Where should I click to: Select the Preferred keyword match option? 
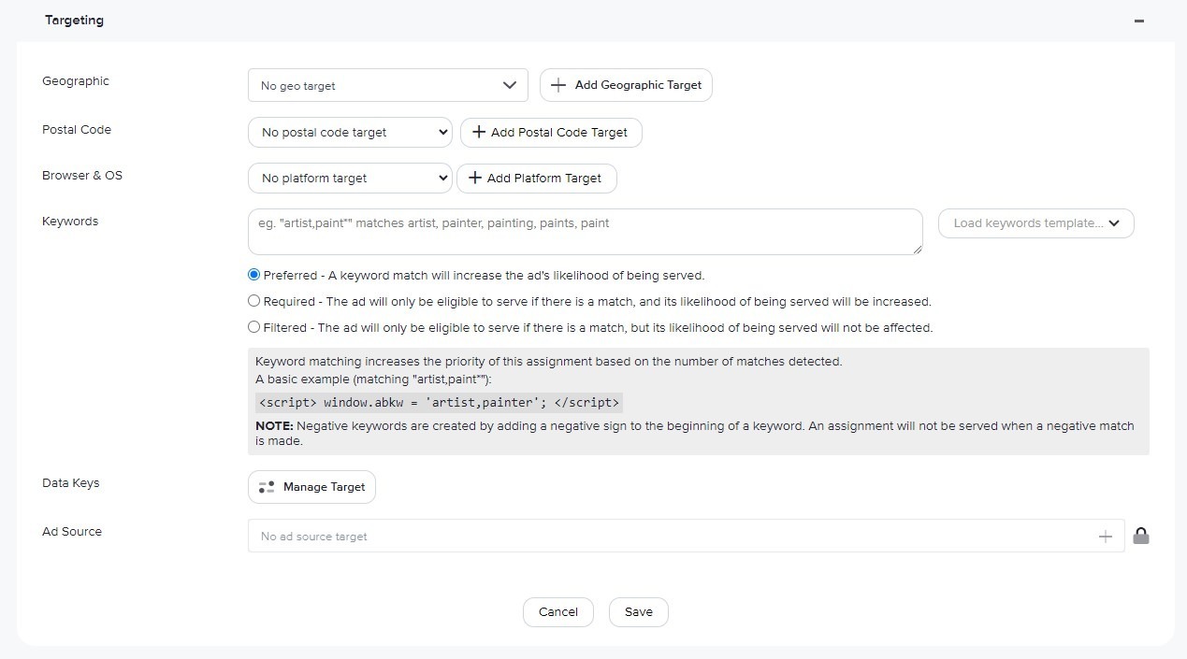(253, 276)
